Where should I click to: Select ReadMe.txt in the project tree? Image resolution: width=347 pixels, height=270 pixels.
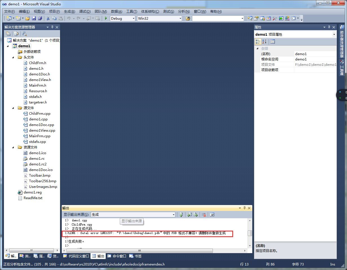pos(33,198)
